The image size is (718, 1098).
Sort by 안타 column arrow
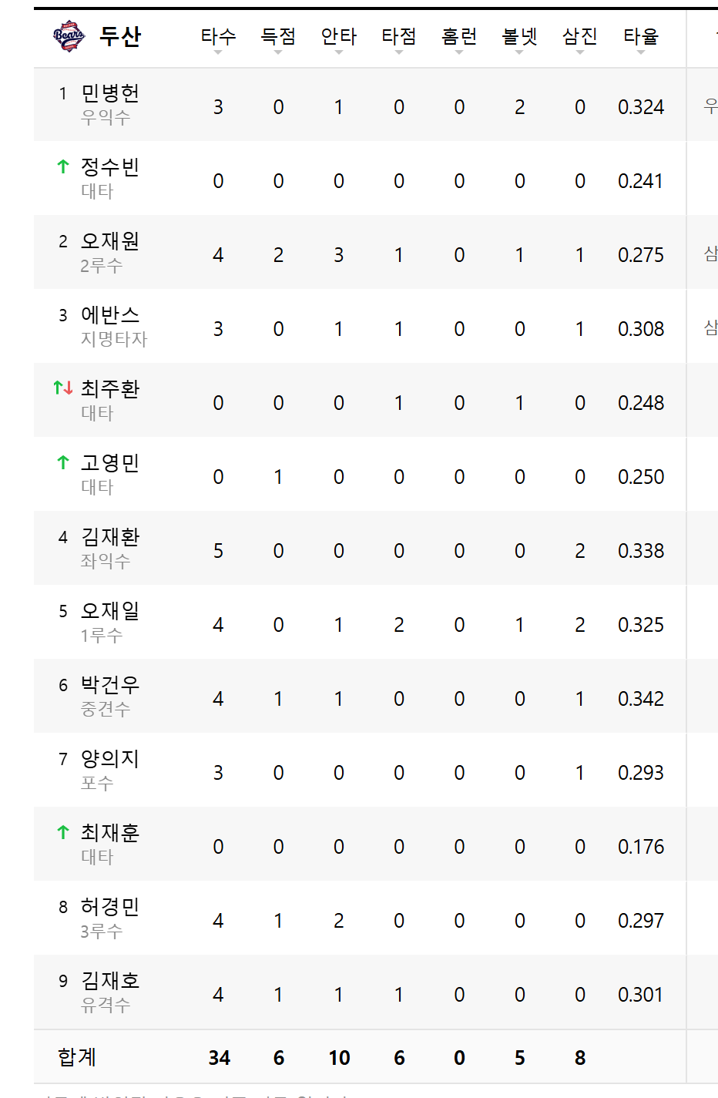click(339, 52)
